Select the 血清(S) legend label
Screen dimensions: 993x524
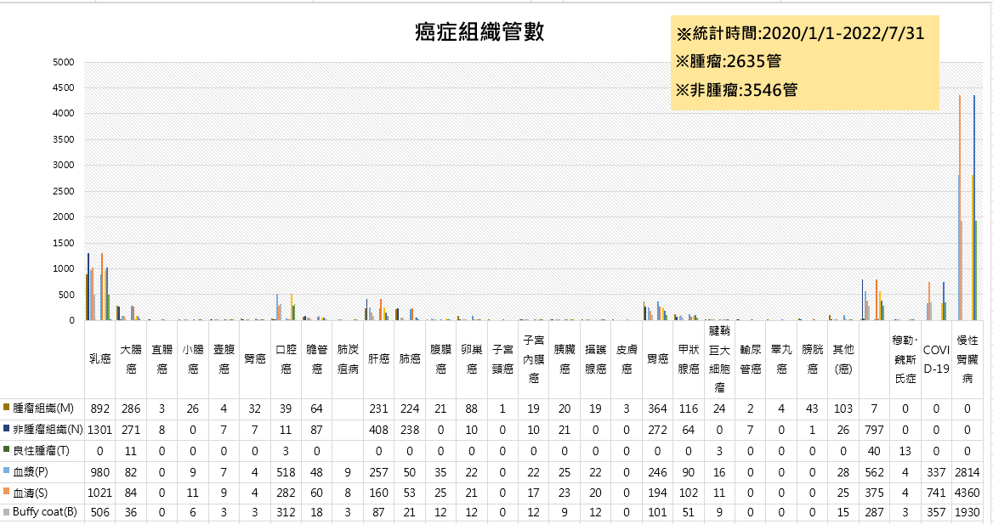coord(30,493)
